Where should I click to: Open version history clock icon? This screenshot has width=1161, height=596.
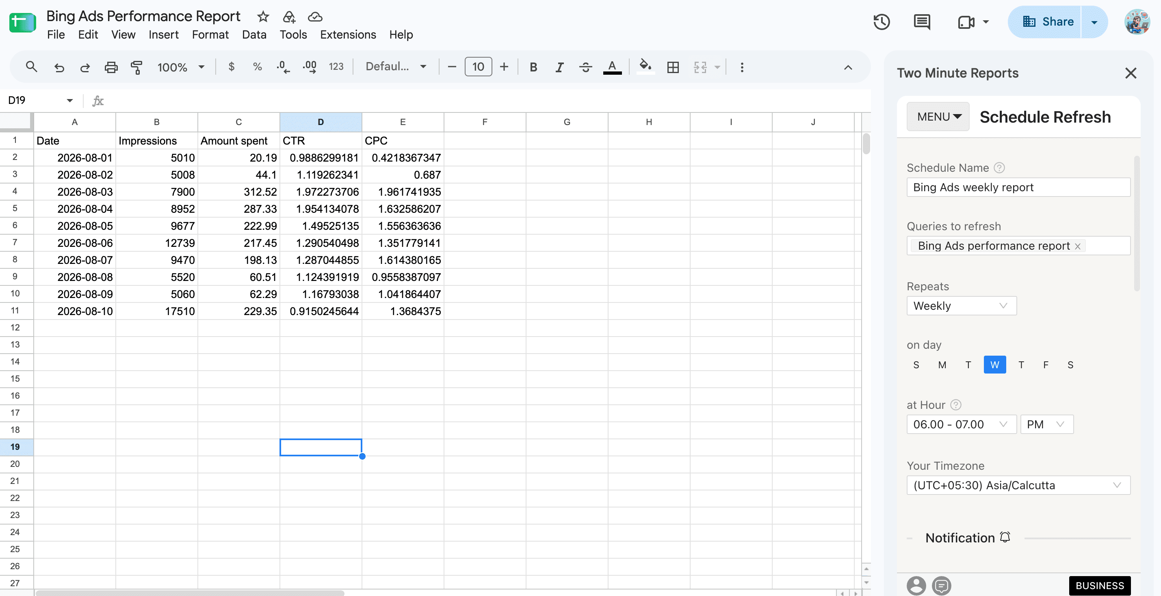click(882, 22)
